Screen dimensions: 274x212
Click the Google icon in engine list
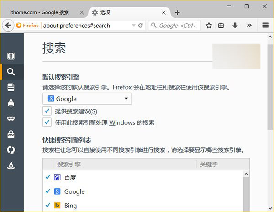click(57, 191)
